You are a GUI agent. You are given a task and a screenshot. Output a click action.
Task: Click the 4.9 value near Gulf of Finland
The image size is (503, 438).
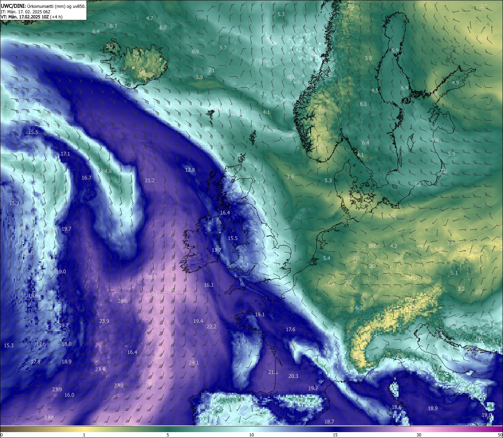(x=455, y=83)
